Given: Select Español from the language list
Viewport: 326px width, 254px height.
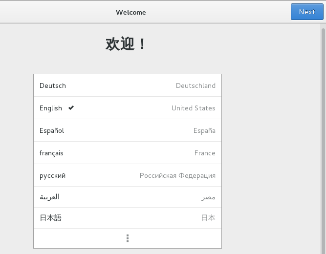Looking at the screenshot, I should pos(52,130).
